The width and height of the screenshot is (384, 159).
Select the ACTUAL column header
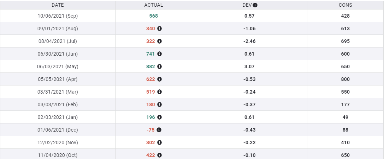154,5
